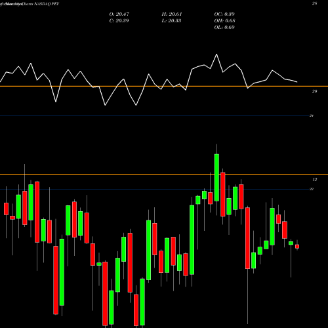Click the OC: 0.39 reading
Viewport: 328px width, 328px height.
tap(224, 14)
